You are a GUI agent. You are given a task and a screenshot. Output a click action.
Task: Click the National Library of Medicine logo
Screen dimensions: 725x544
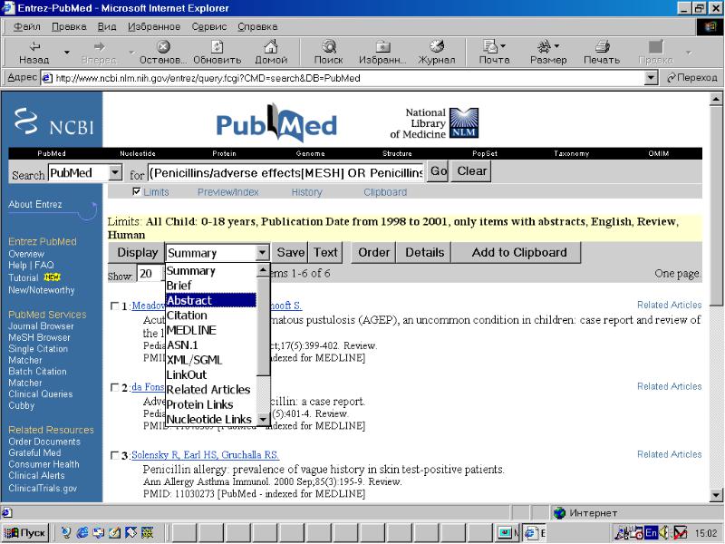click(x=434, y=123)
